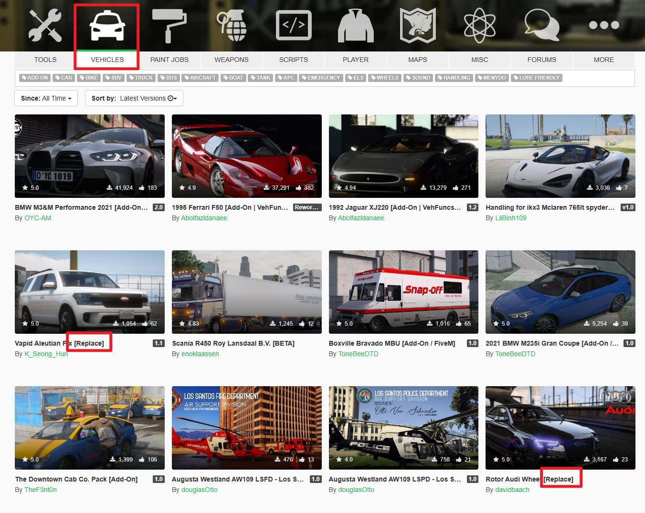Viewport: 645px width, 513px height.
Task: Visit ToneBeeDTD's profile under Boxville Bravado
Action: (x=358, y=354)
